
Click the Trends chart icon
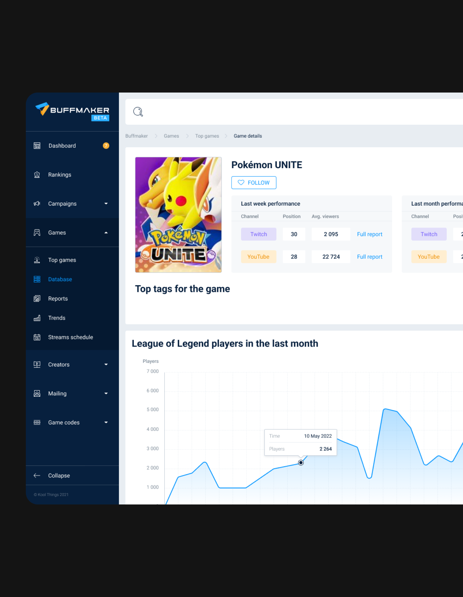coord(37,318)
